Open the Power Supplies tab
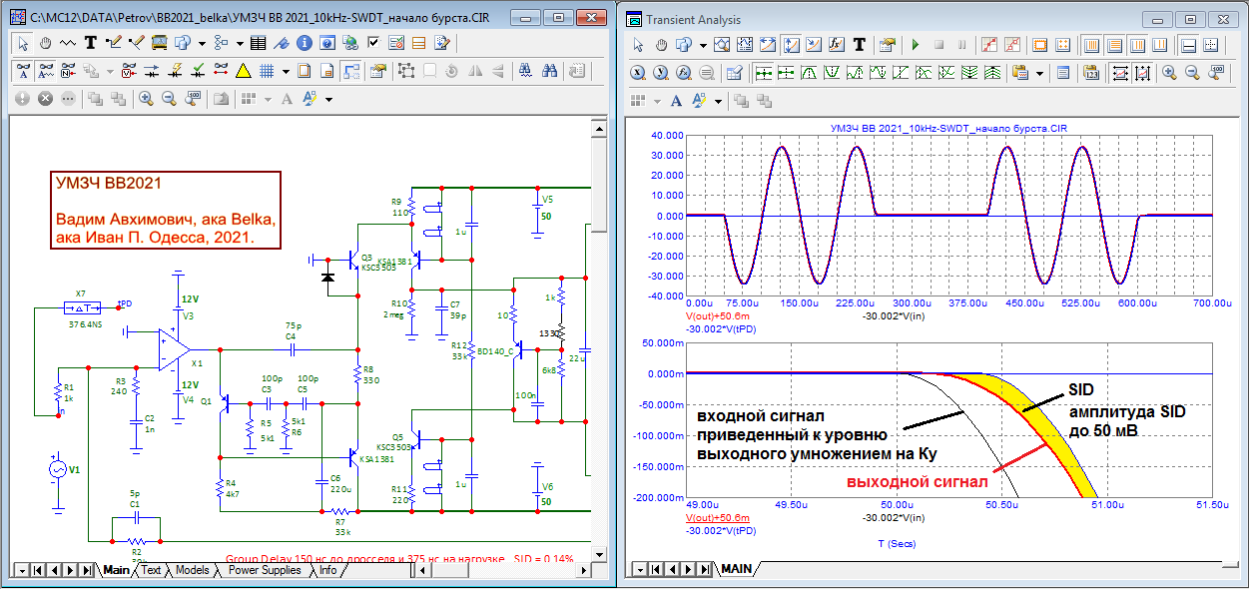This screenshot has width=1249, height=590. point(265,570)
